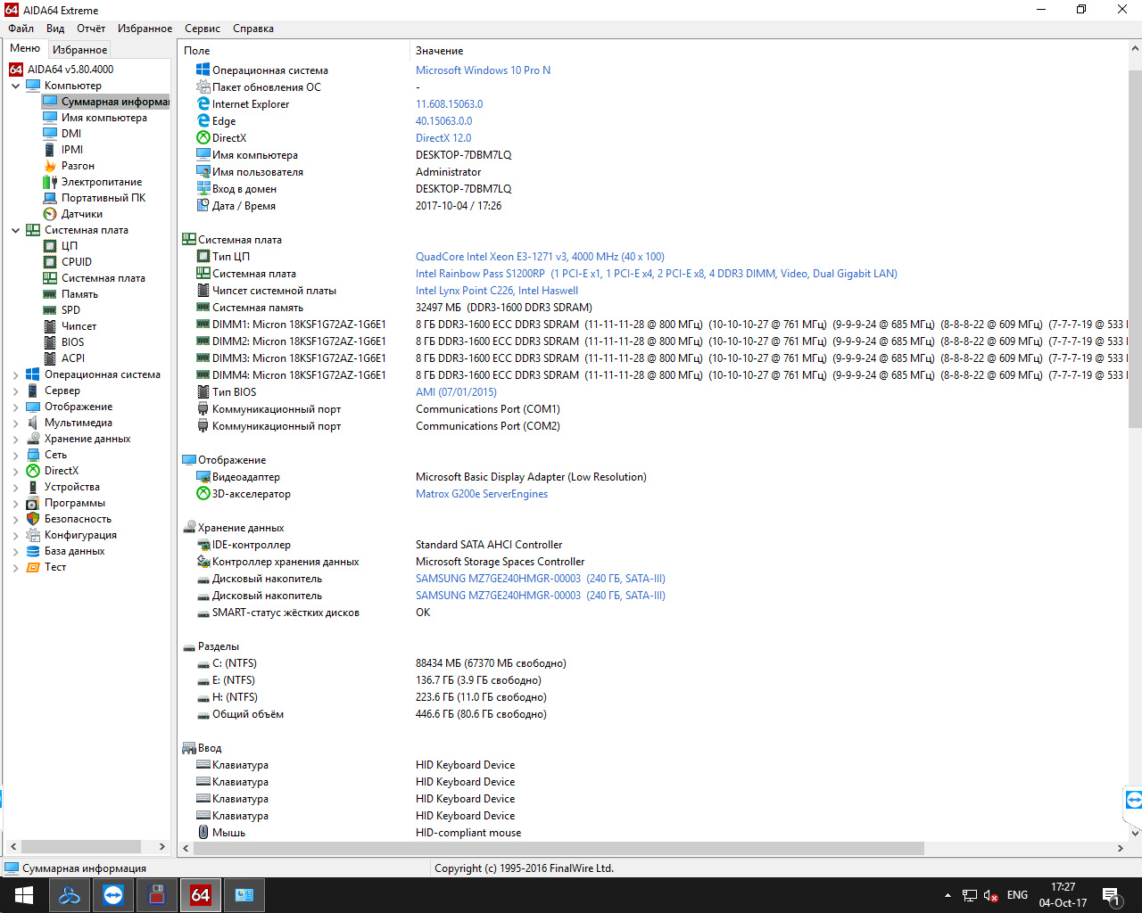Click AIDA64 app icon in taskbar

[x=201, y=895]
